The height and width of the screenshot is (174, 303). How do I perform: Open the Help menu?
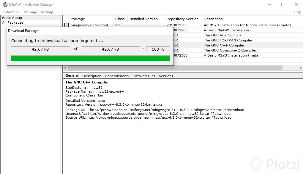pos(297,12)
